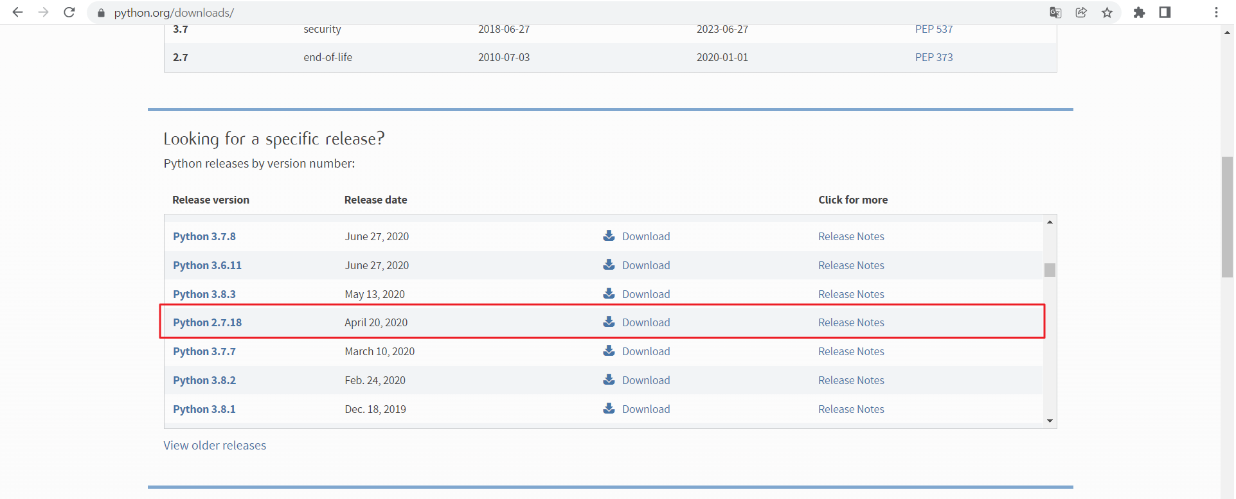Open Python 3.6.11 release page
The width and height of the screenshot is (1236, 499).
pyautogui.click(x=207, y=265)
